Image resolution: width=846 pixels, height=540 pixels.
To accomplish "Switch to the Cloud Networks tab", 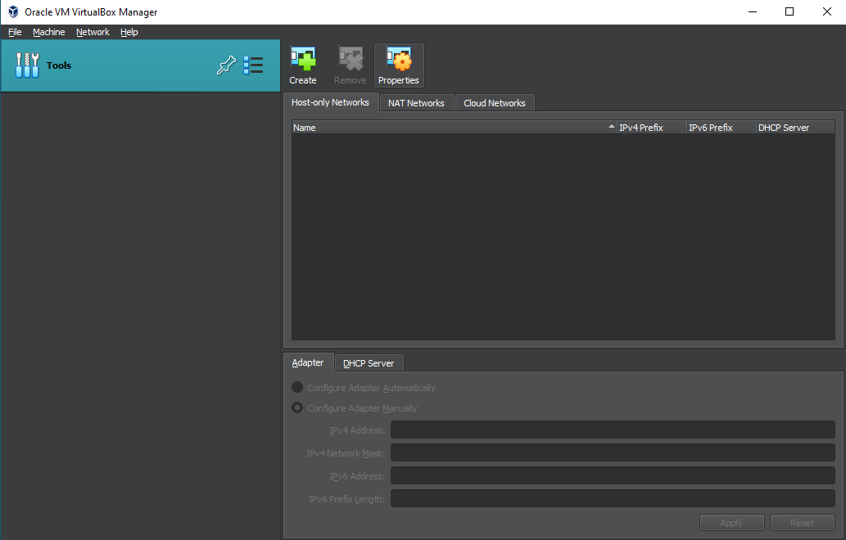I will pyautogui.click(x=495, y=103).
